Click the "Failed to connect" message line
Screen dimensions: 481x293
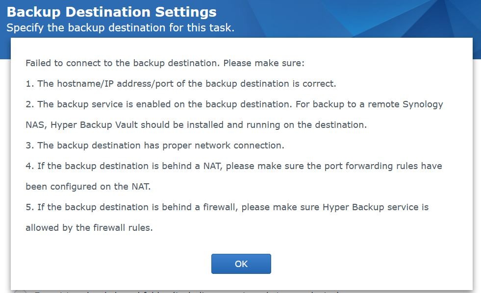coord(165,63)
